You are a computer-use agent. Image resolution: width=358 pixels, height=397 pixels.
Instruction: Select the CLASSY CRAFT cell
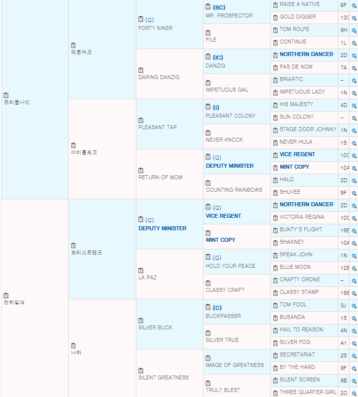click(x=237, y=286)
